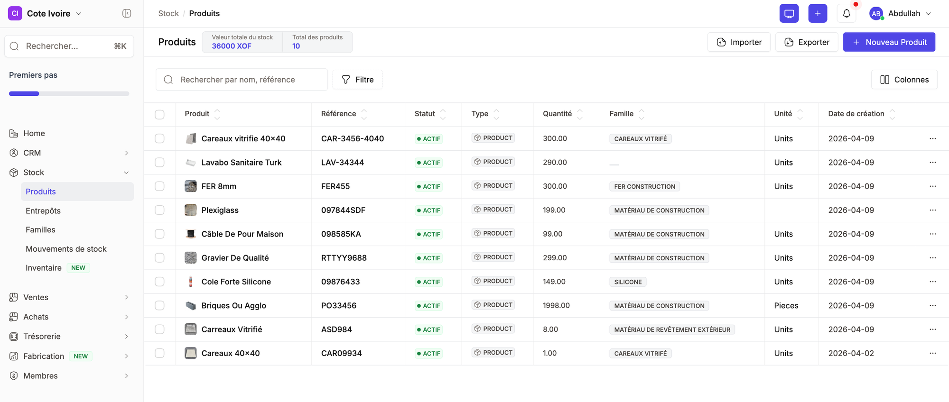This screenshot has width=949, height=402.
Task: Open the notifications bell
Action: tap(846, 13)
